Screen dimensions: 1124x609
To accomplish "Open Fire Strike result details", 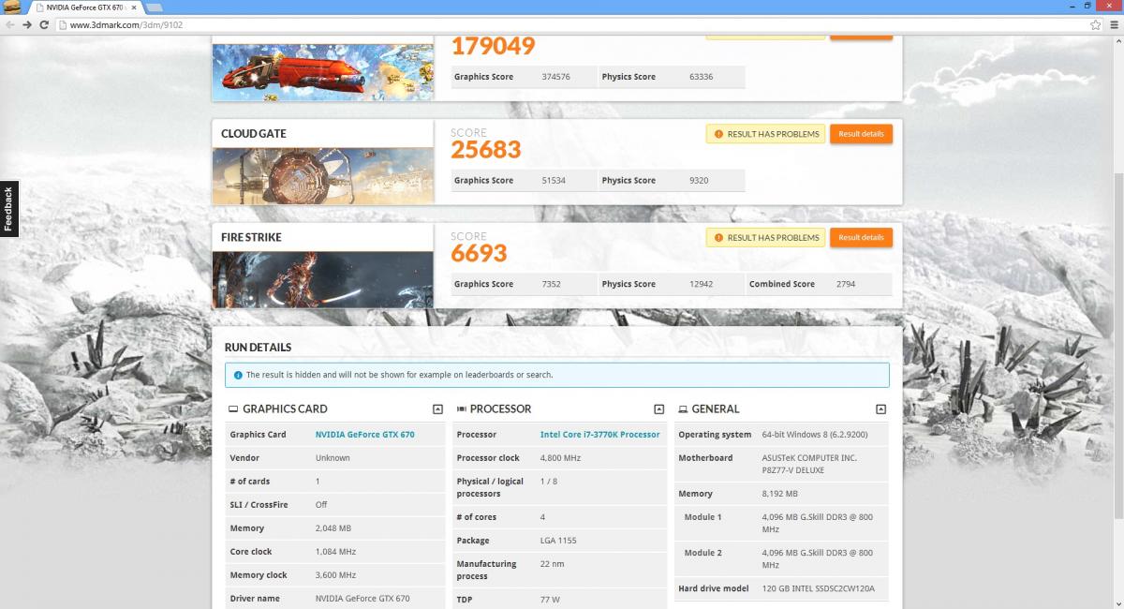I will [861, 238].
